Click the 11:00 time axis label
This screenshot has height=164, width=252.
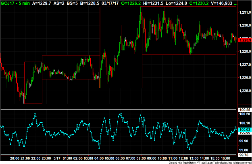(173, 158)
